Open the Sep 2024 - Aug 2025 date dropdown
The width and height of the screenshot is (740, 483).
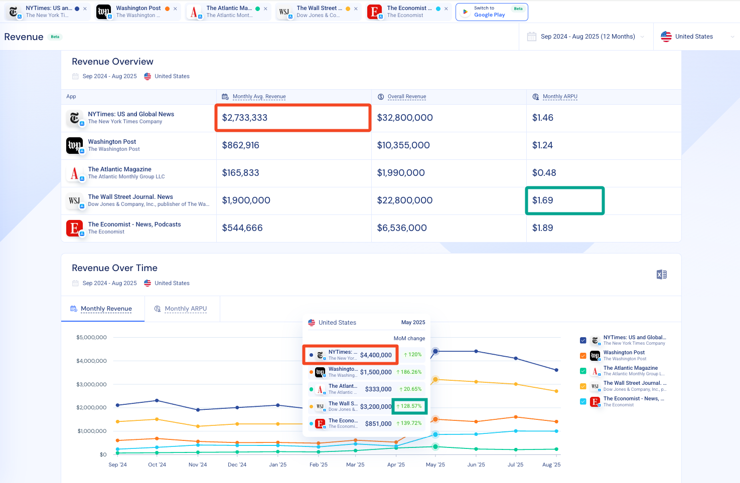click(586, 37)
